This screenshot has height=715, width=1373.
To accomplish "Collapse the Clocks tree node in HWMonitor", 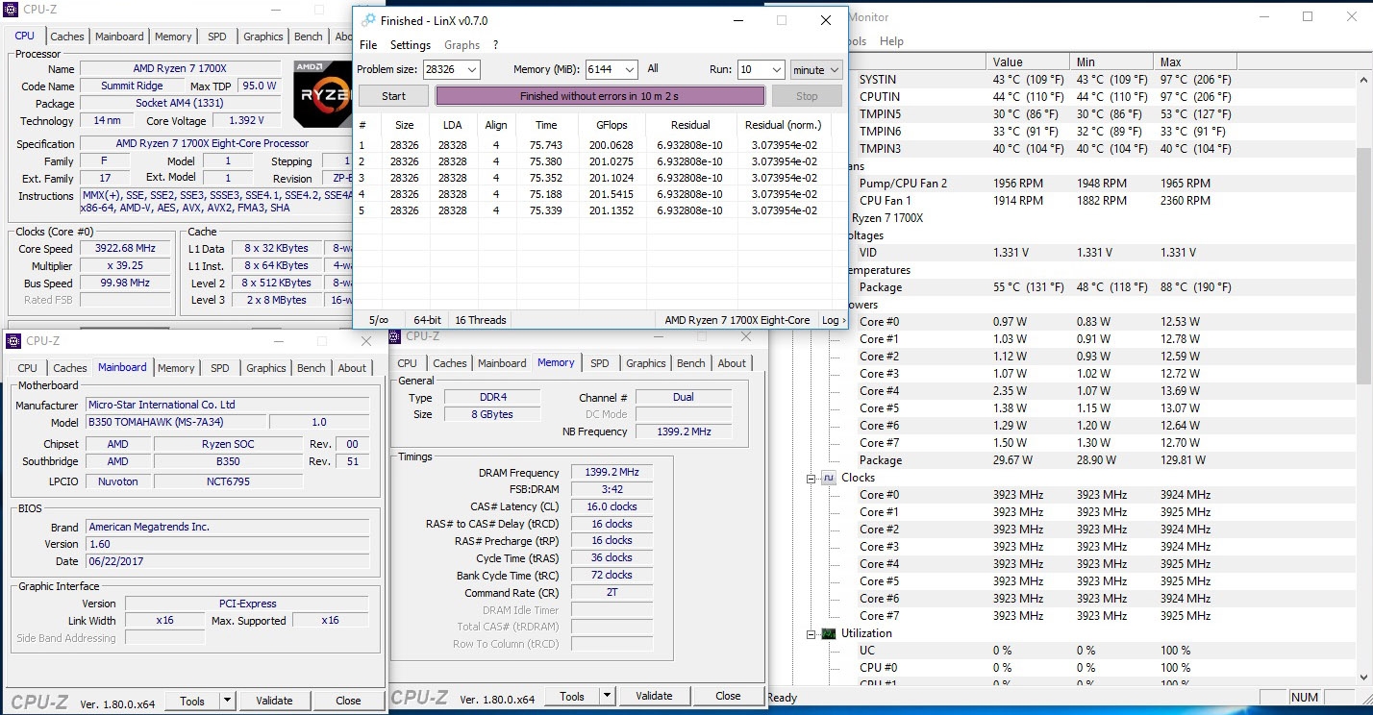I will [x=811, y=478].
